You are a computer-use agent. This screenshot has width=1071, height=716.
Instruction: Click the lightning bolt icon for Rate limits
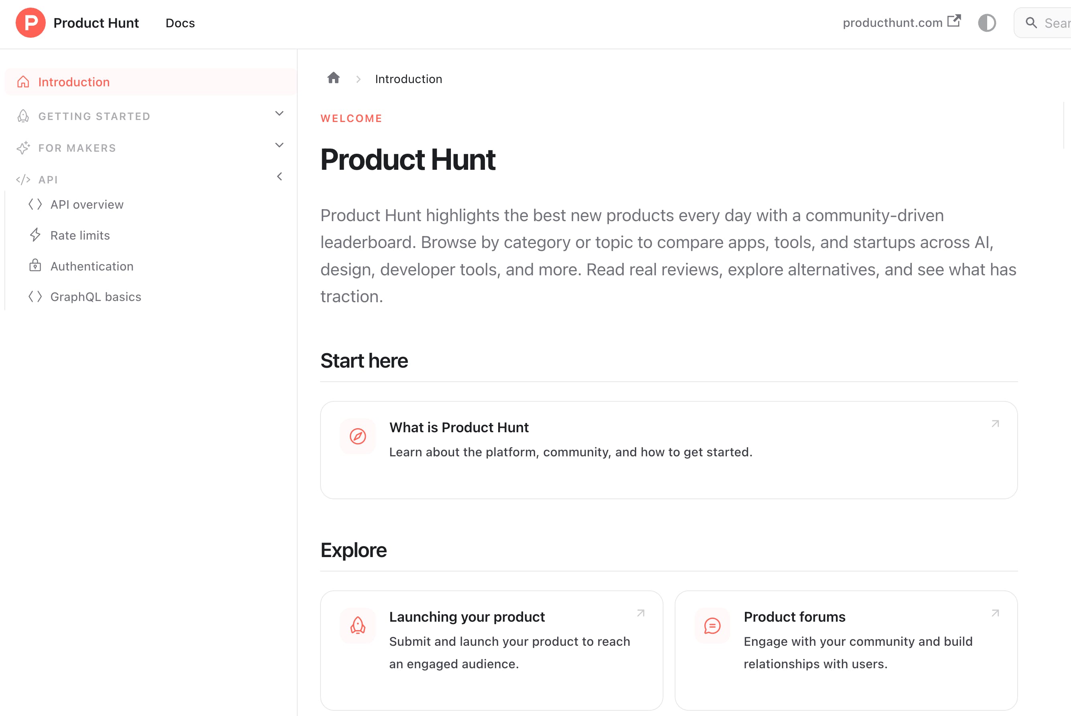[35, 235]
